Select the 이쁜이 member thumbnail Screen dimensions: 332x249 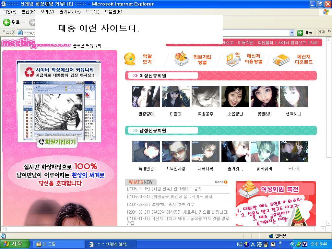coord(175,97)
